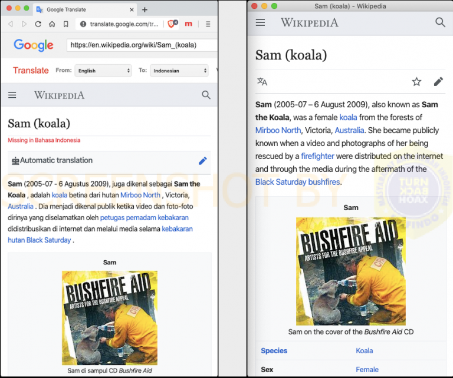453x378 pixels.
Task: Open petugas pemadam kebakaran link
Action: click(144, 218)
